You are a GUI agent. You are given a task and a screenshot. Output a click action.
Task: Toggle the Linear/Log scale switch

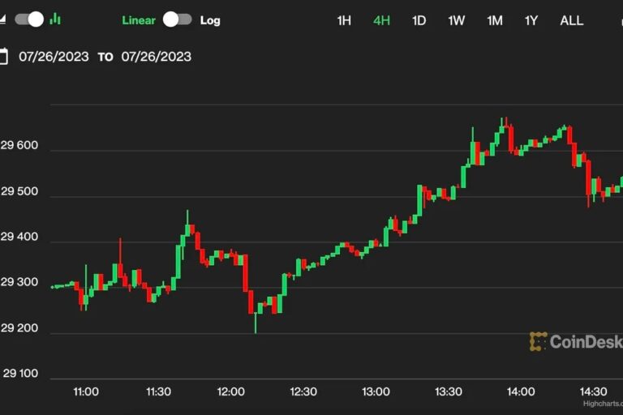177,19
